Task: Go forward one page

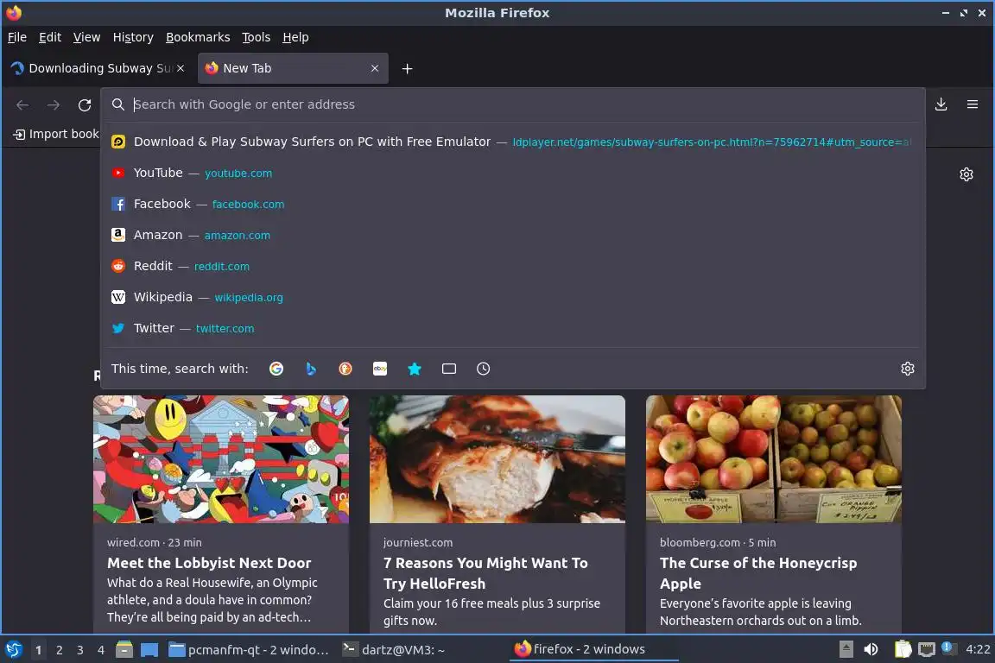Action: coord(54,104)
